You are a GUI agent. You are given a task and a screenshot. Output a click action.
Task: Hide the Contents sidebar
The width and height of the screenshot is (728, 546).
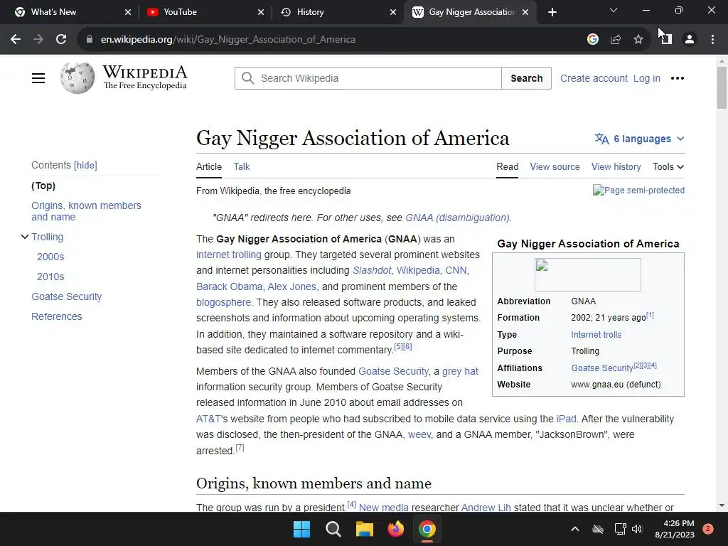click(x=85, y=165)
